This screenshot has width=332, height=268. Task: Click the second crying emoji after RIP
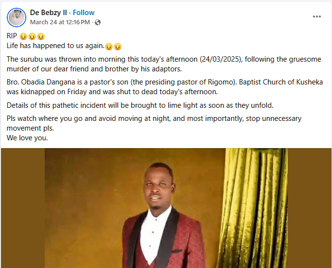(32, 36)
